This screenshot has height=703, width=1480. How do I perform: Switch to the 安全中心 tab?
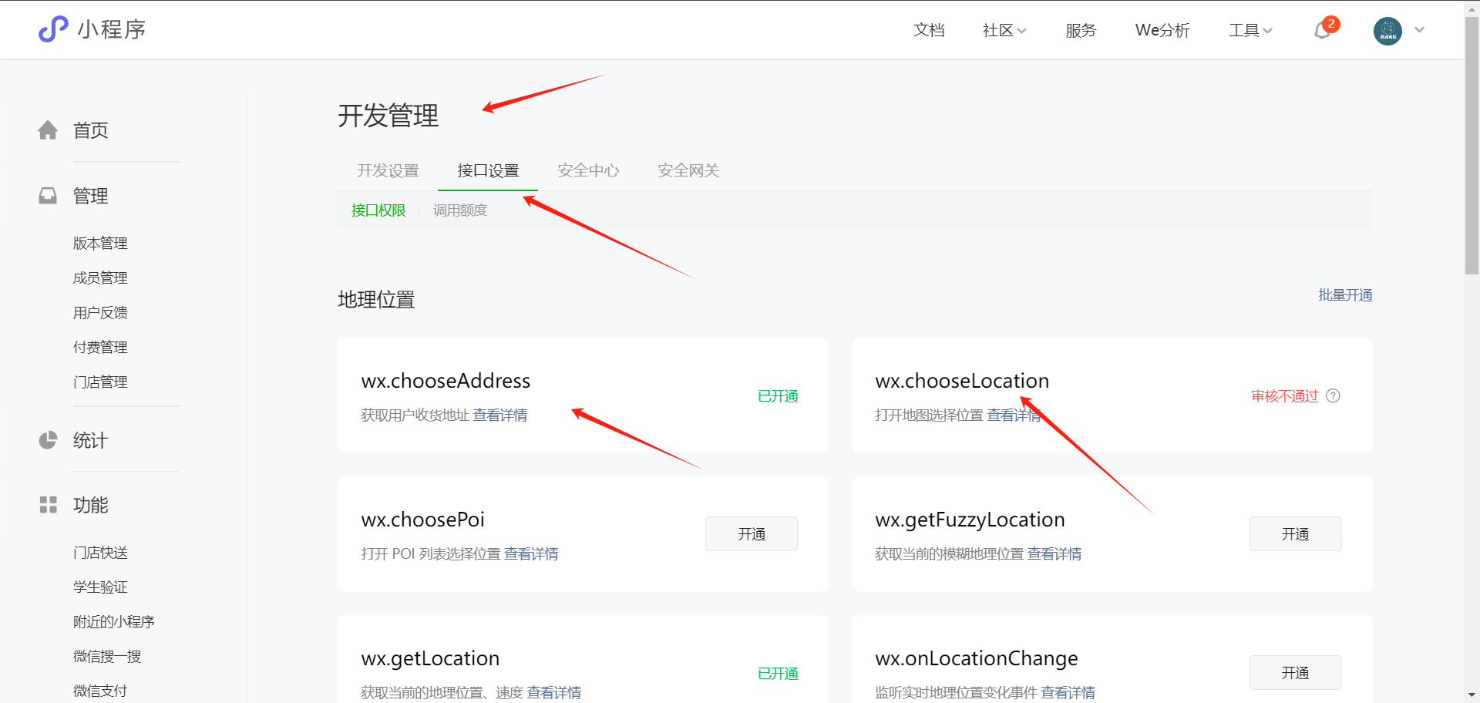click(x=588, y=170)
